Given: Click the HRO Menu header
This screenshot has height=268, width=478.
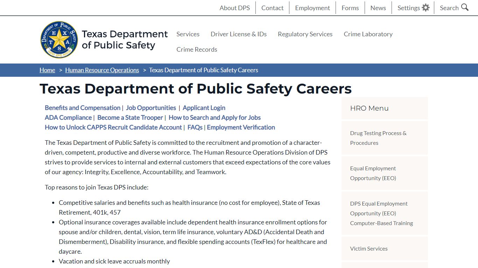Looking at the screenshot, I should tap(385, 108).
